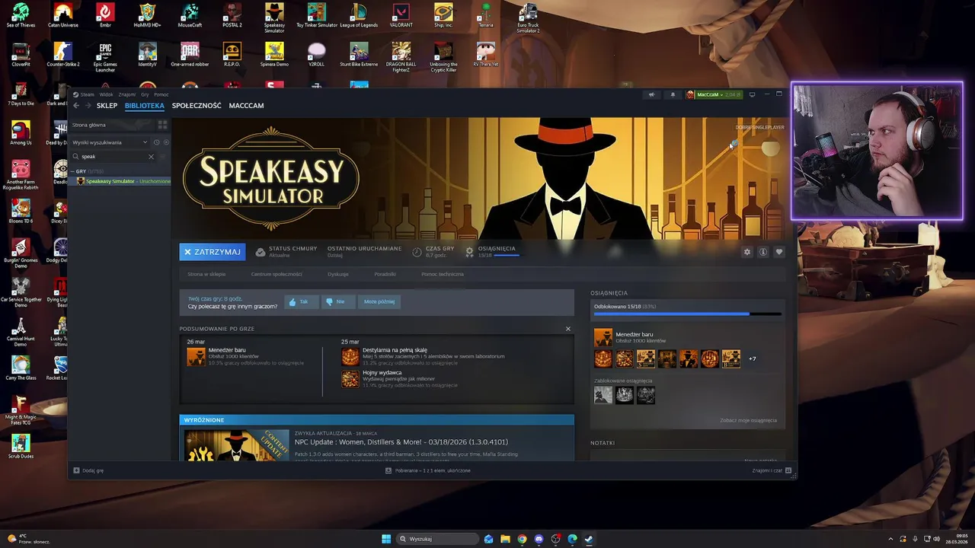Screen dimensions: 975x548
Task: Click the library search field containing 'speak'
Action: (x=113, y=157)
